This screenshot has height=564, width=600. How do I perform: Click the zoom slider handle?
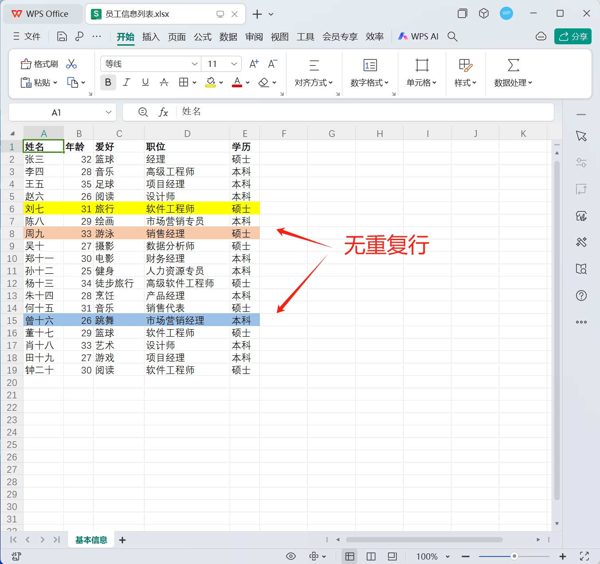click(x=514, y=556)
